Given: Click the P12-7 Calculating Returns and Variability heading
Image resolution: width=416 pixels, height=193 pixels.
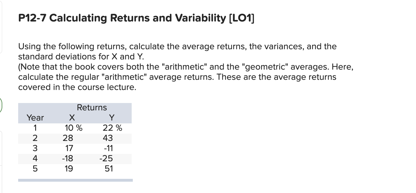Looking at the screenshot, I should tap(136, 18).
